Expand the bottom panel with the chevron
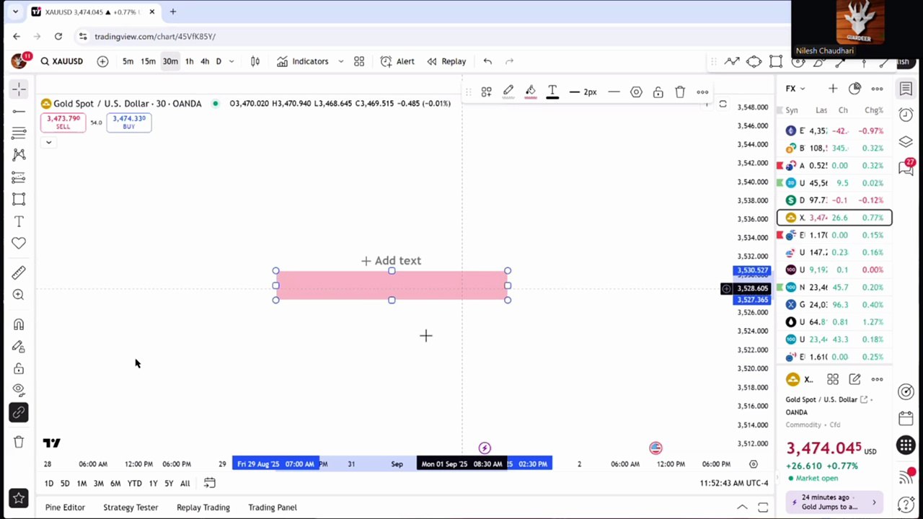 pos(742,507)
